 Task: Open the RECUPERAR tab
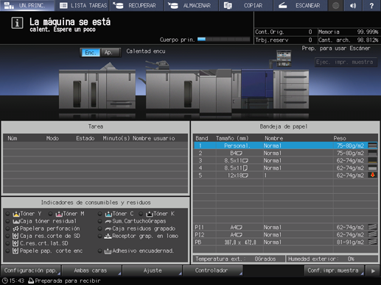(136, 5)
